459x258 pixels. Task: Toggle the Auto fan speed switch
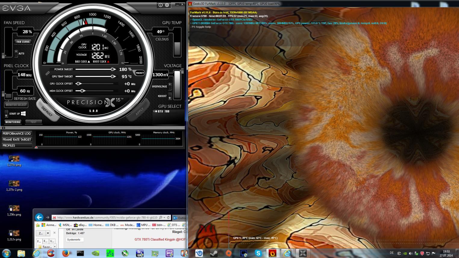(16, 54)
